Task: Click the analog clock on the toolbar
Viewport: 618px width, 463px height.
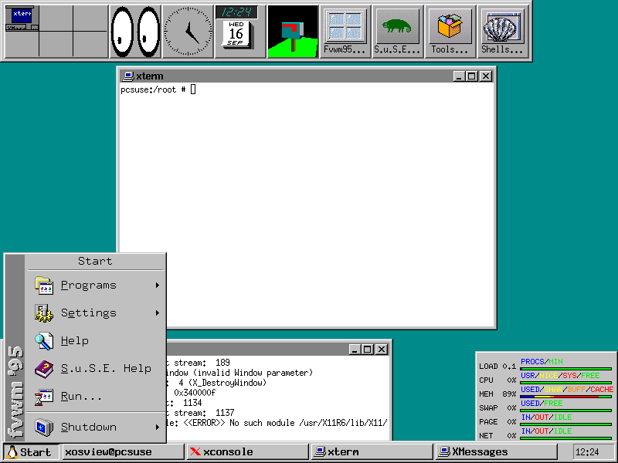Action: [187, 31]
